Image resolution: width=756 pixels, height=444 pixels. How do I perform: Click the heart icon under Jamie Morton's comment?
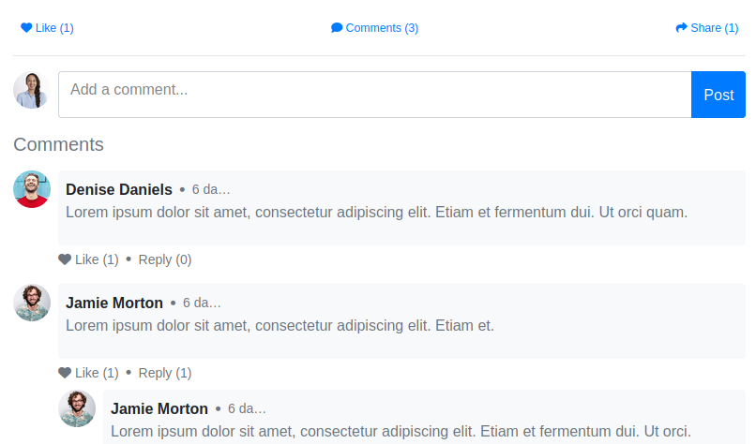click(65, 373)
